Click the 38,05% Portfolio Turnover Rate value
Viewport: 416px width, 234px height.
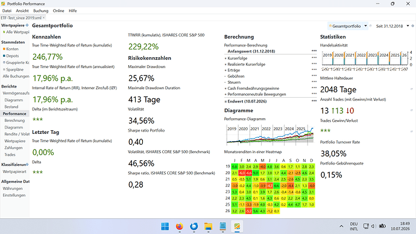(333, 154)
